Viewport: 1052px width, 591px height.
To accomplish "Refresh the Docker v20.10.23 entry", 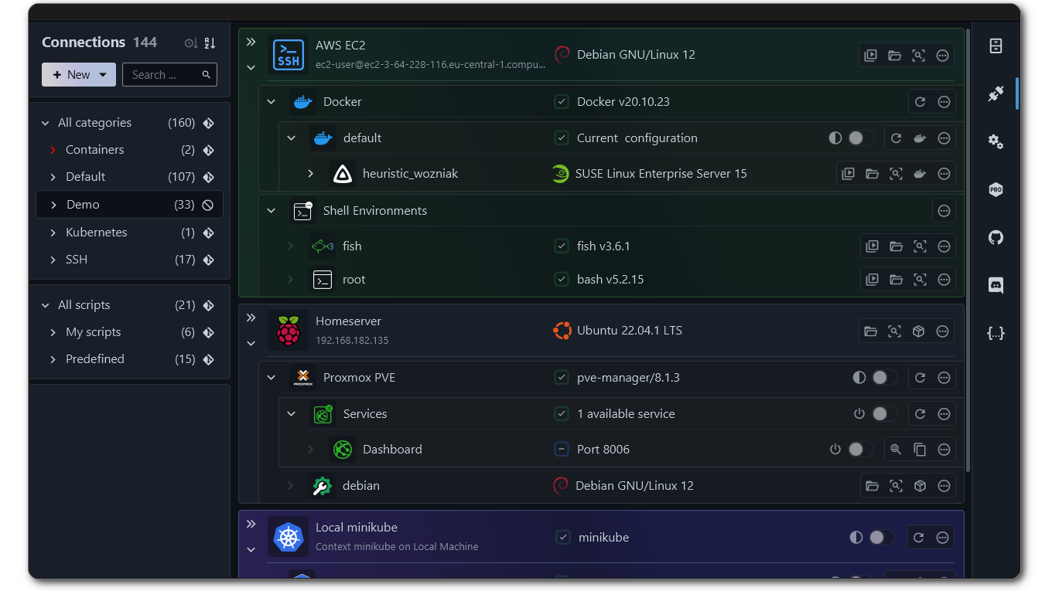I will 920,102.
